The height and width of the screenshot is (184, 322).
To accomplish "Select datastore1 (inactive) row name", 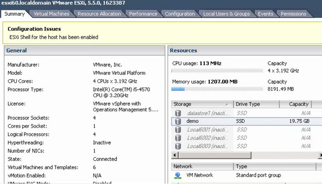I will (x=207, y=113).
